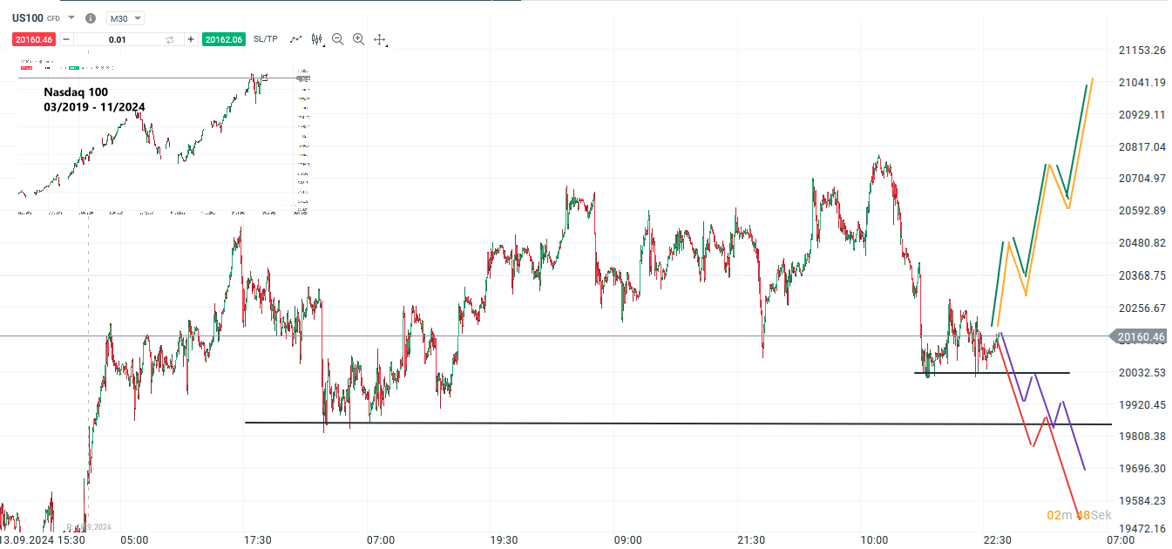Select the CFD label next to US100
The height and width of the screenshot is (549, 1172).
click(53, 17)
